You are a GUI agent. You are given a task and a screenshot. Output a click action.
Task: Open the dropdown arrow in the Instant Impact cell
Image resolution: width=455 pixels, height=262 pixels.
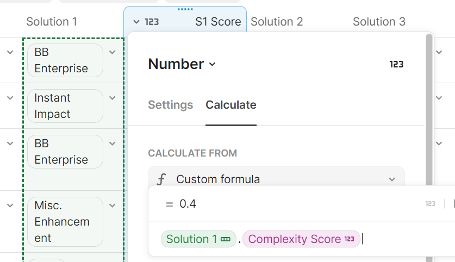tap(113, 98)
